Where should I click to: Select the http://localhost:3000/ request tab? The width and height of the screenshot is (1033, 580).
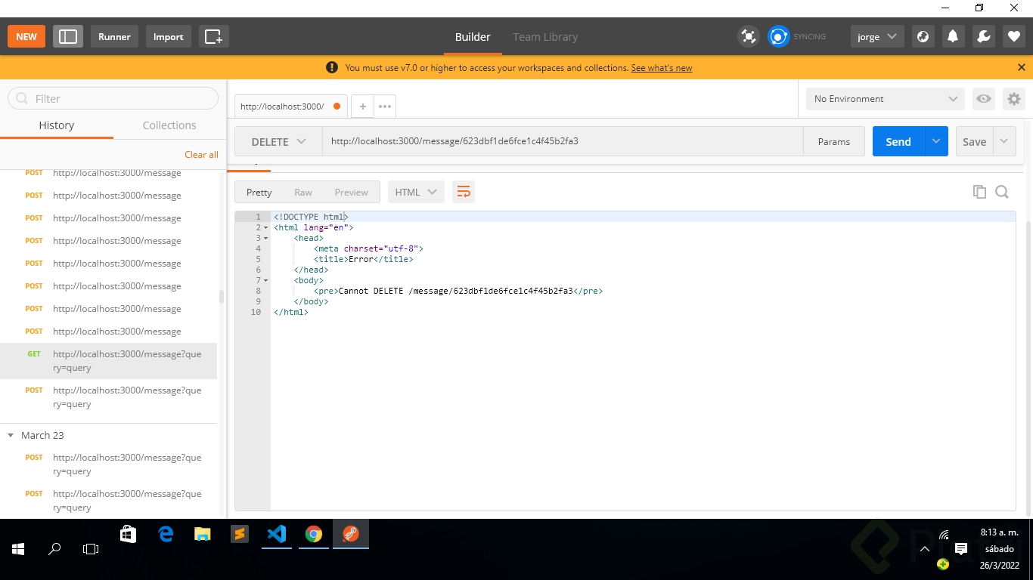290,106
